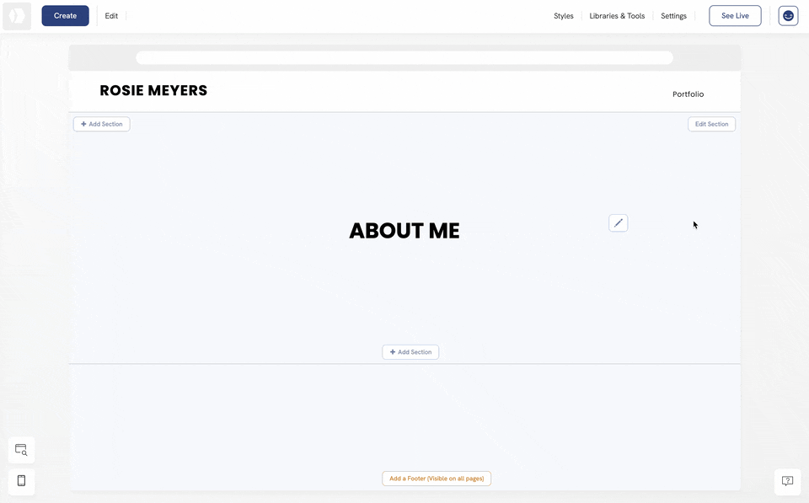Select the ROSIE MEYERS site title
Screen dimensions: 809x503
point(153,91)
